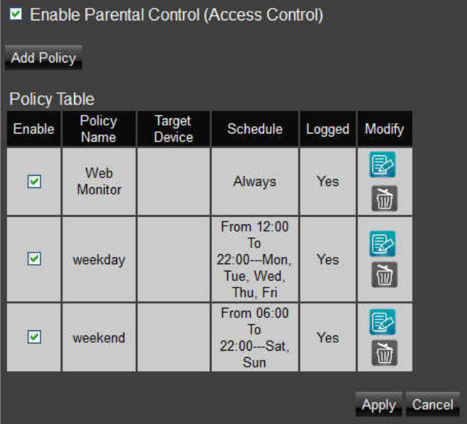Delete the Web Monitor policy
Viewport: 467px width, 424px height.
pyautogui.click(x=384, y=199)
